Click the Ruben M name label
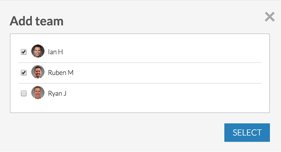The width and height of the screenshot is (281, 152). [x=61, y=73]
